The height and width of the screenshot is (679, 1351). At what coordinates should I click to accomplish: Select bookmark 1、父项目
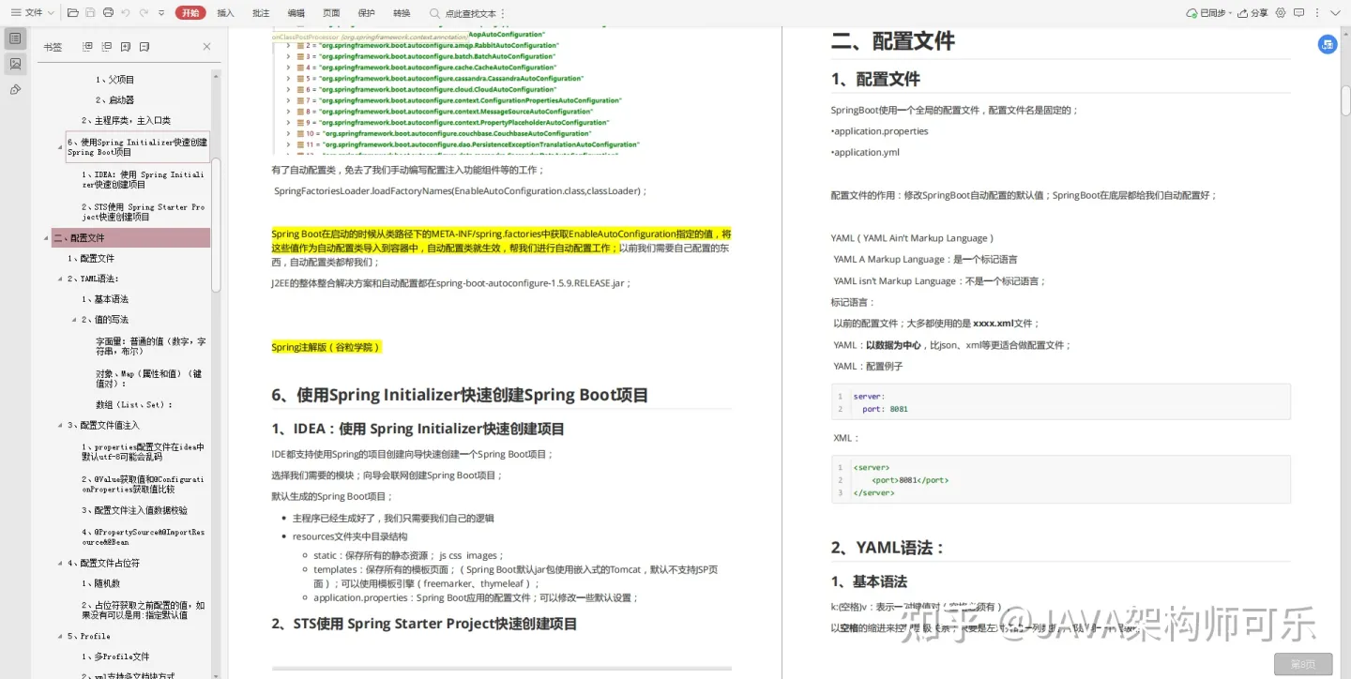click(114, 80)
